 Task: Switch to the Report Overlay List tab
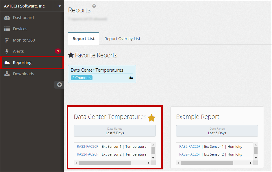[x=122, y=39]
